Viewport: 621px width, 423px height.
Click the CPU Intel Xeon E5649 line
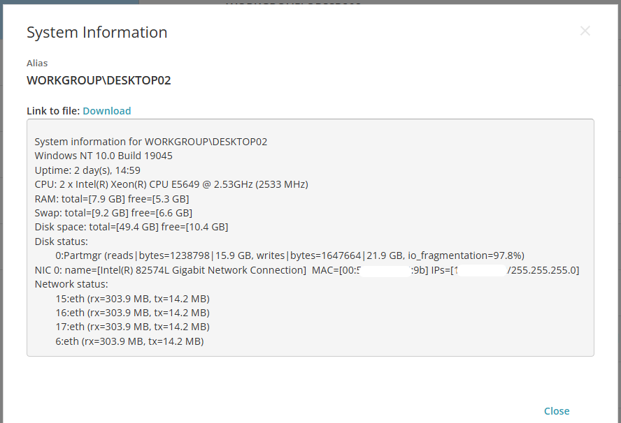click(x=171, y=184)
